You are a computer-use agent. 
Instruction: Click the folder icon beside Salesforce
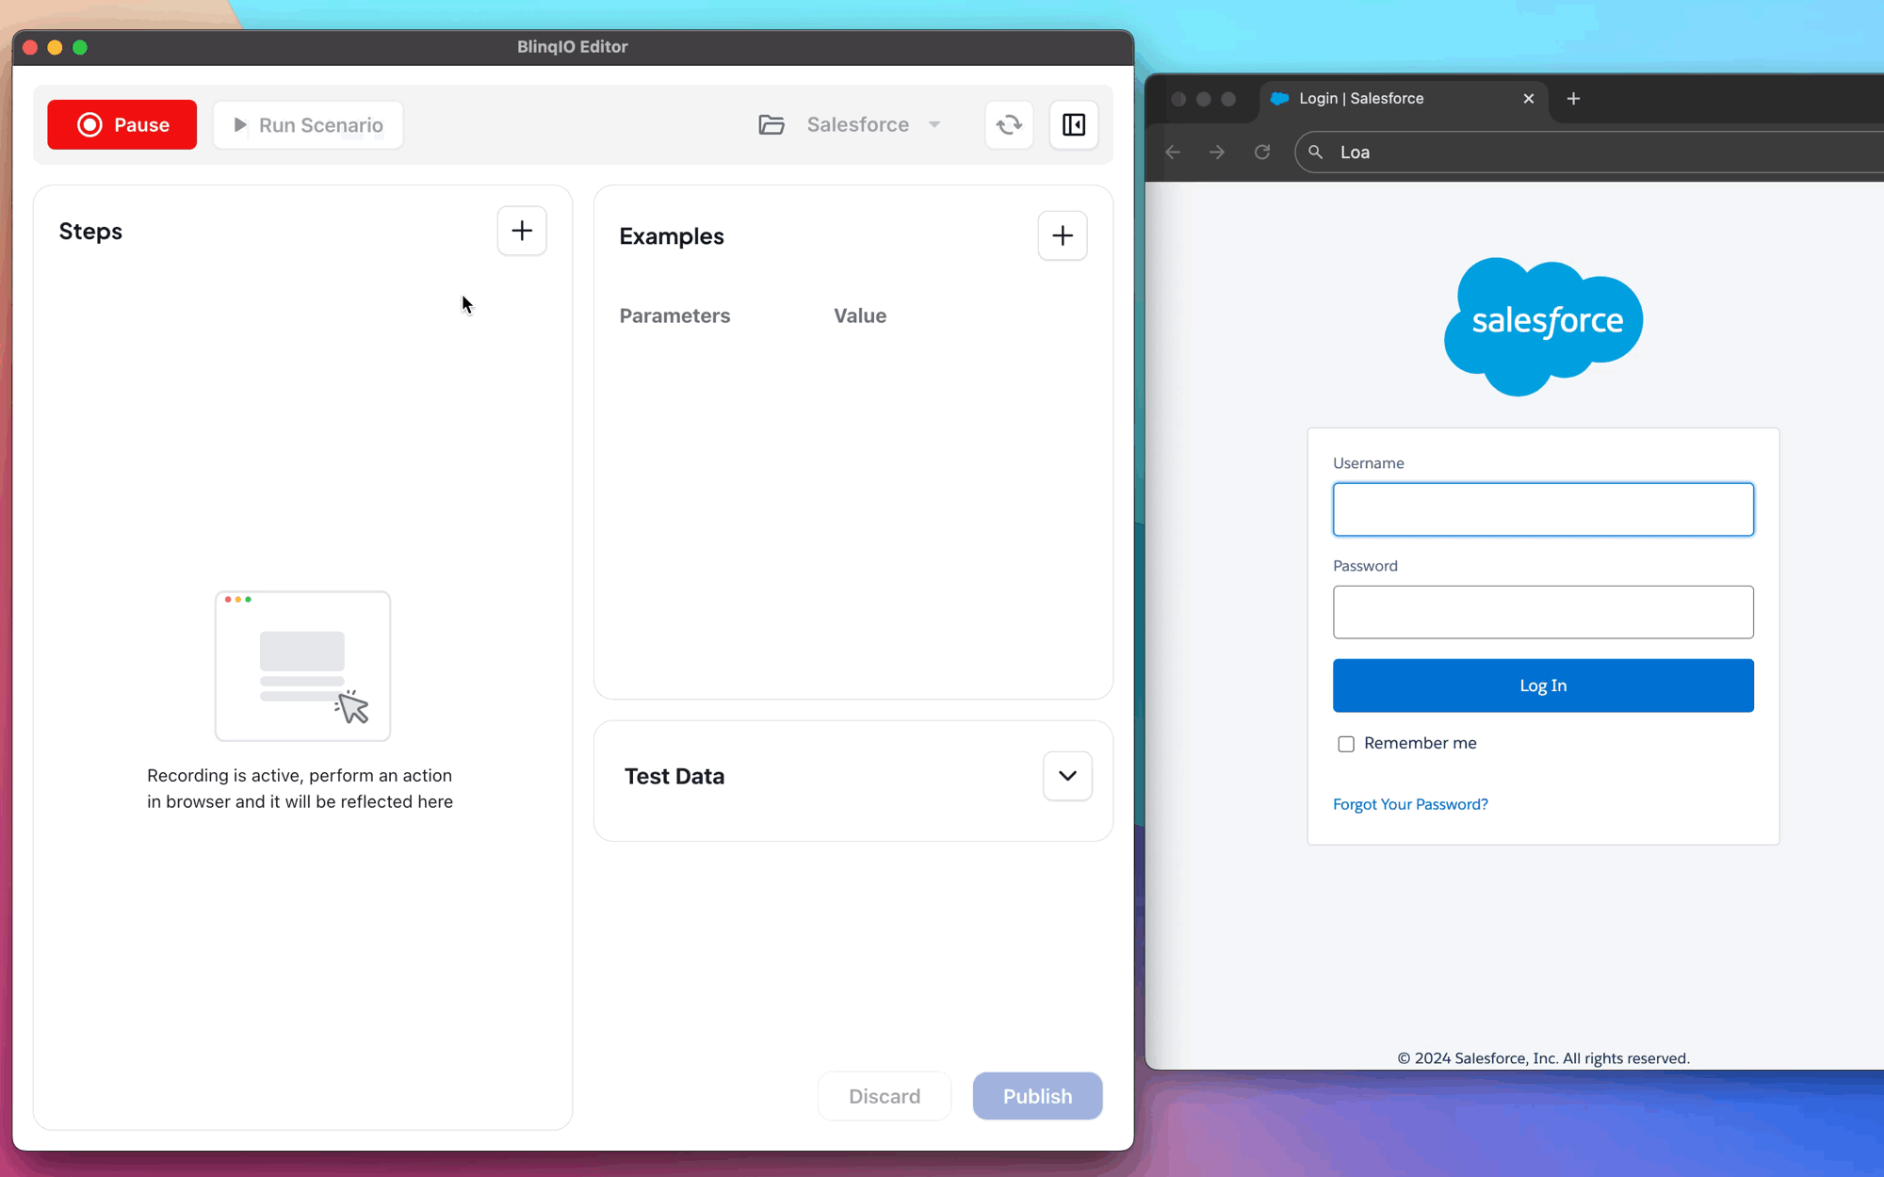(771, 124)
